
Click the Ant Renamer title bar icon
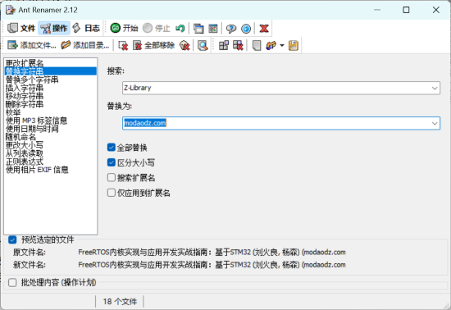pyautogui.click(x=11, y=10)
